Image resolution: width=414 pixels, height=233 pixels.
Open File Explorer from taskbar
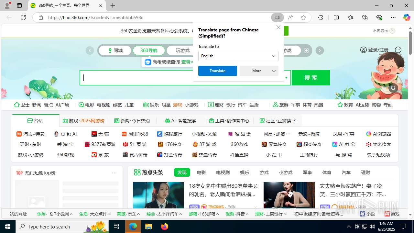[148, 227]
